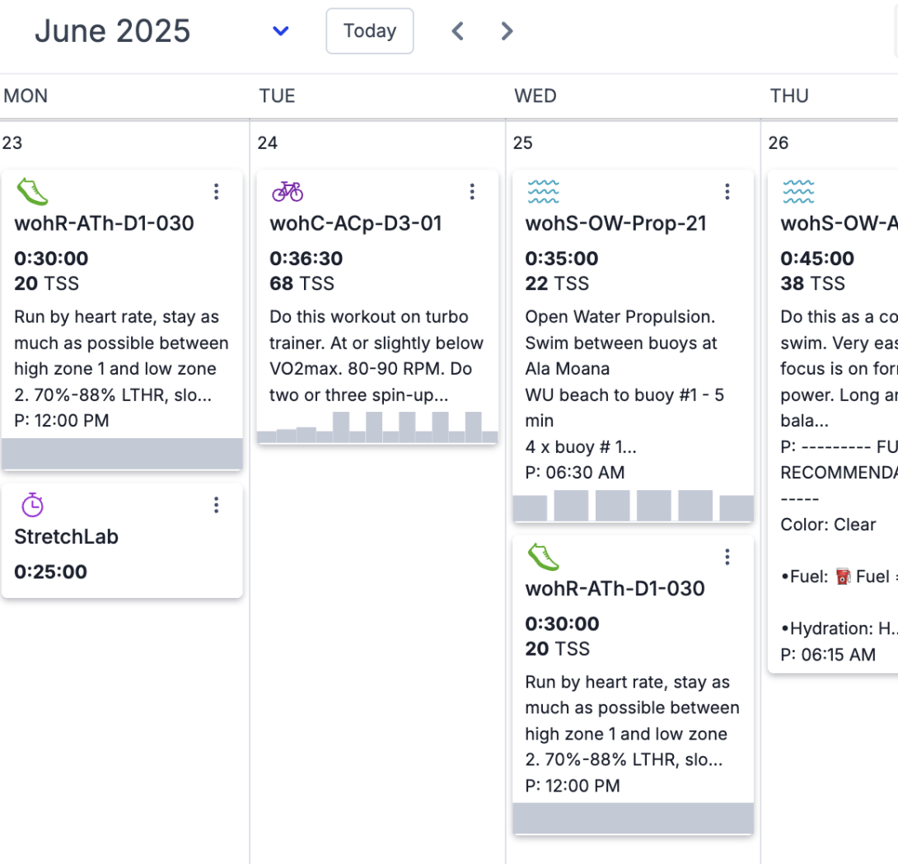Open options menu for Monday's wohR-ATh-D1-030 run
The image size is (898, 864).
click(x=217, y=192)
